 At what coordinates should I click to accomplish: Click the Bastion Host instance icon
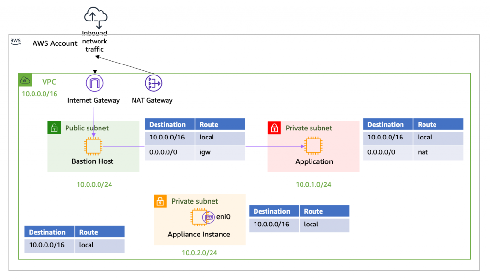click(92, 146)
